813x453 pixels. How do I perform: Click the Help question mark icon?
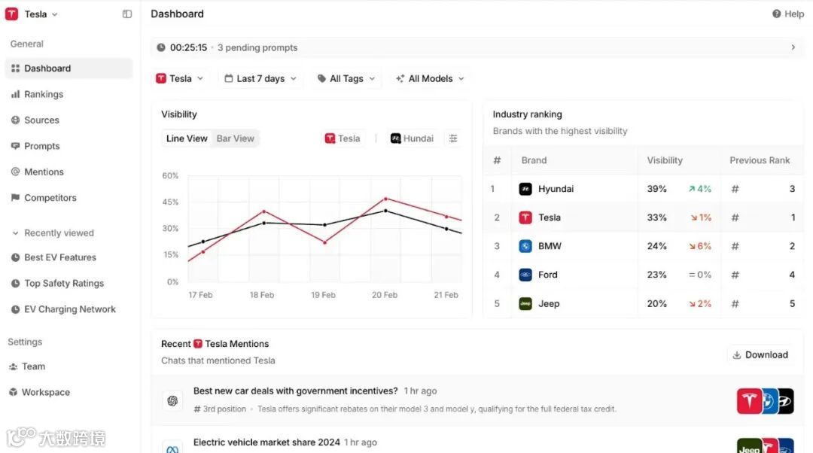[x=776, y=14]
